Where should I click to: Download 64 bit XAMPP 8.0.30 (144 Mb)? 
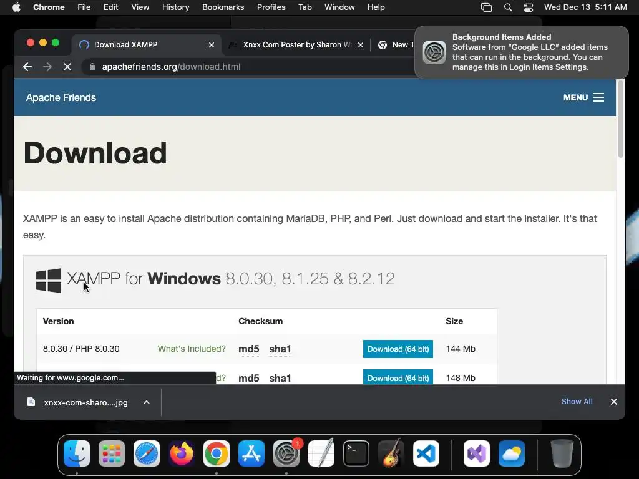pyautogui.click(x=398, y=349)
